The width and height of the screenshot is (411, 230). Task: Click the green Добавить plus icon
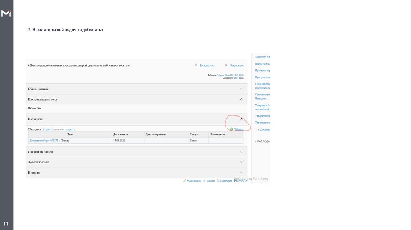tap(232, 129)
